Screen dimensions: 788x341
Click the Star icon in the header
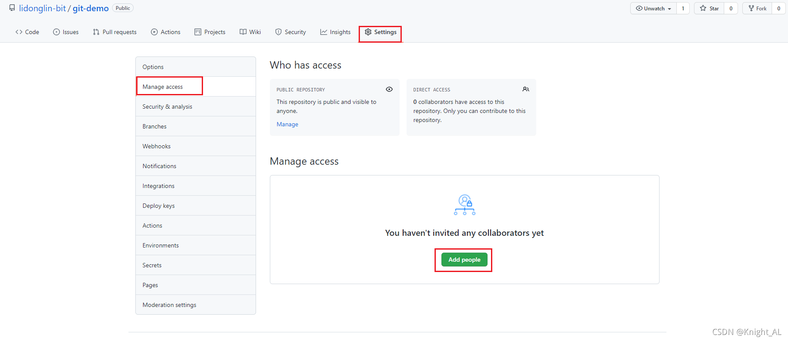point(703,8)
